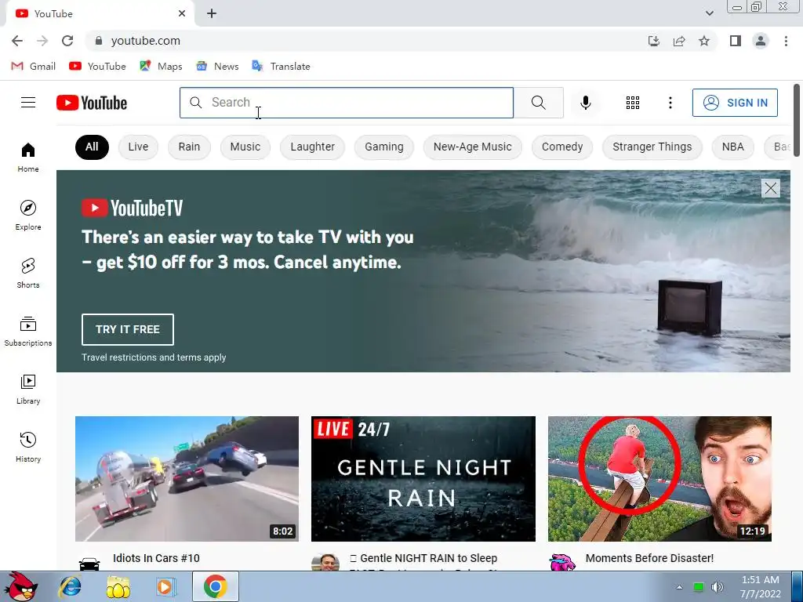Viewport: 803px width, 602px height.
Task: Click browser forward arrow
Action: [42, 41]
